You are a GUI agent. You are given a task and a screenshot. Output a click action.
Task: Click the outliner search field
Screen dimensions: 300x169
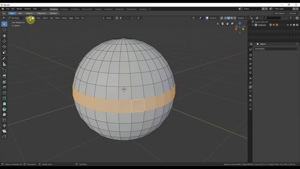272,18
